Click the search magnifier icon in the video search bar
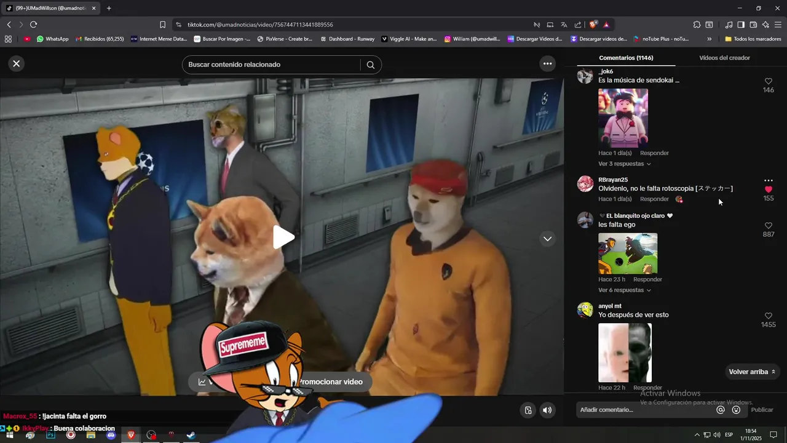 pyautogui.click(x=371, y=65)
